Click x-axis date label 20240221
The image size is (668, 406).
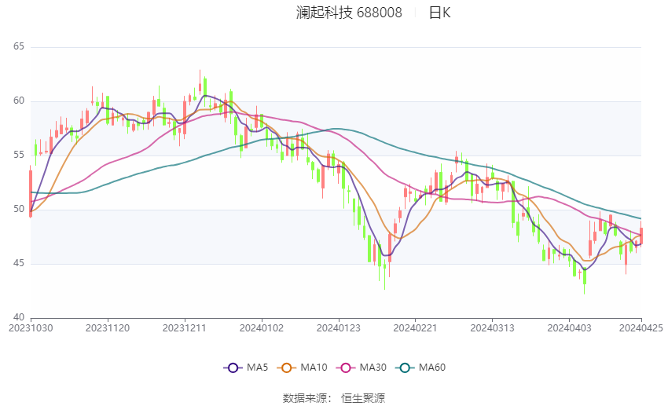(415, 328)
